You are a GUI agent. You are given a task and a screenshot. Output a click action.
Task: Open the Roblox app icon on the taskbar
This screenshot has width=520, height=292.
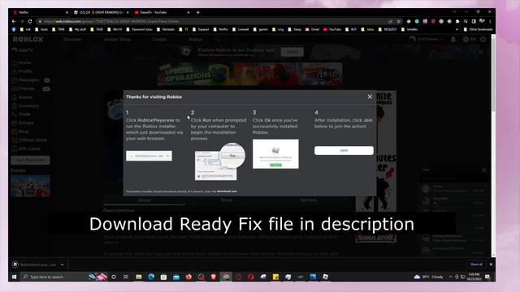[x=325, y=277]
